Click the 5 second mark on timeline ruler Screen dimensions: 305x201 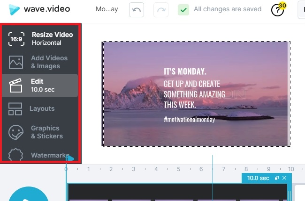(179, 169)
